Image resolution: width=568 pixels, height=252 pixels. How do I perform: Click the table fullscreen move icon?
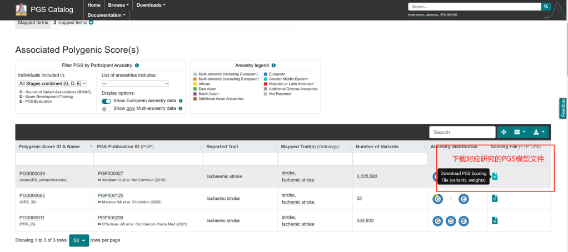pos(504,132)
